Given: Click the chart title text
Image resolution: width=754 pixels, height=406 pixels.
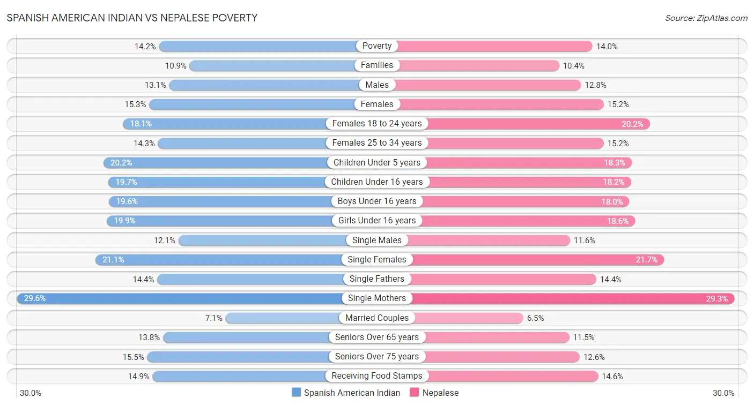Looking at the screenshot, I should [x=132, y=18].
